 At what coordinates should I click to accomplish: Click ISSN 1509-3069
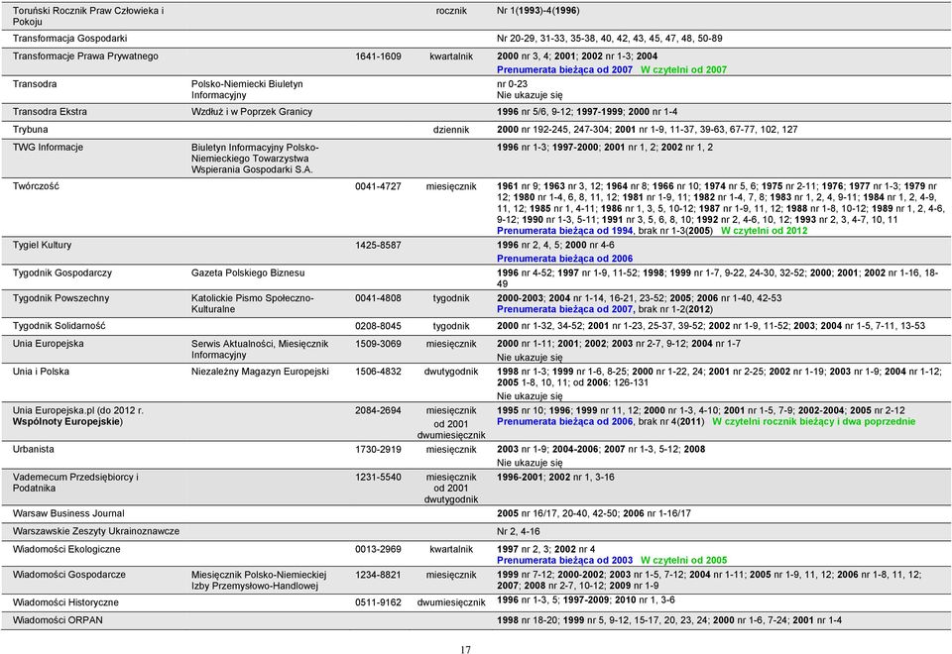pos(378,344)
